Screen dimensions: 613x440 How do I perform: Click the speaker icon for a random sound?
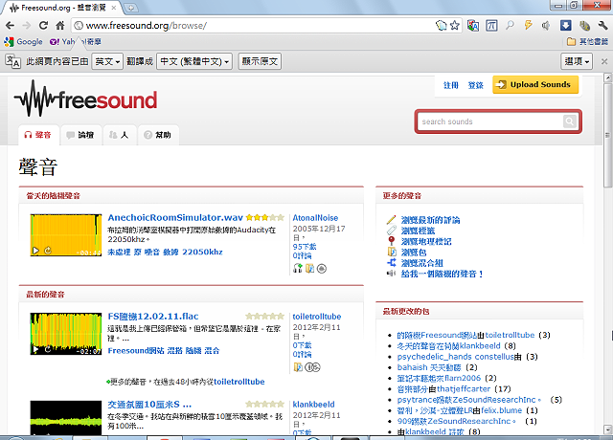(392, 274)
